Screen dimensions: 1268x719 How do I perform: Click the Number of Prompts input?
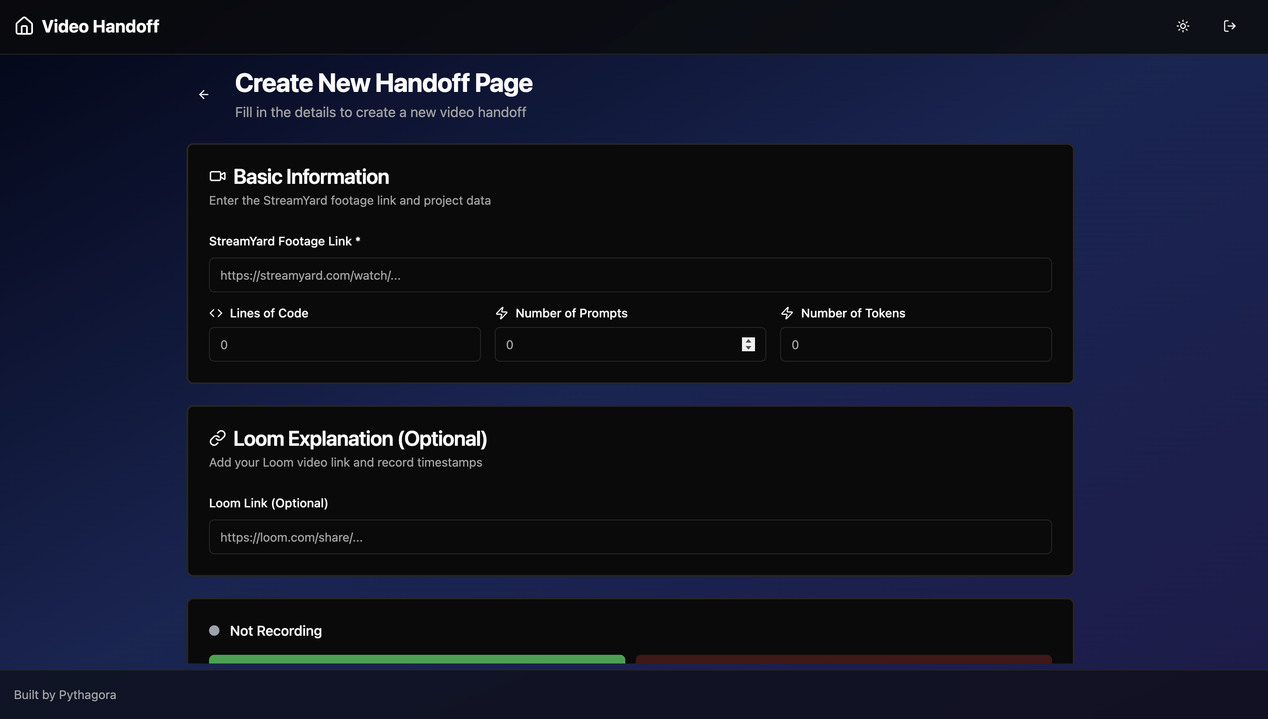tap(617, 345)
